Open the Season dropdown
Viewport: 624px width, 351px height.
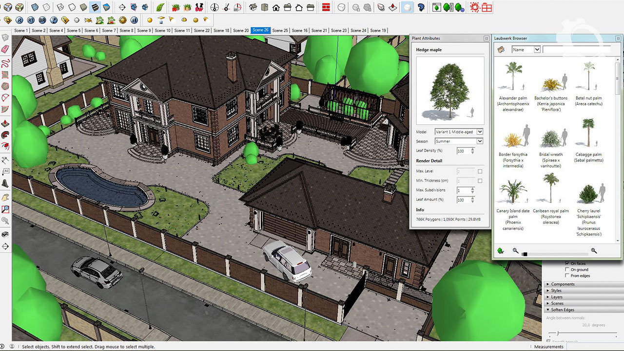click(459, 141)
